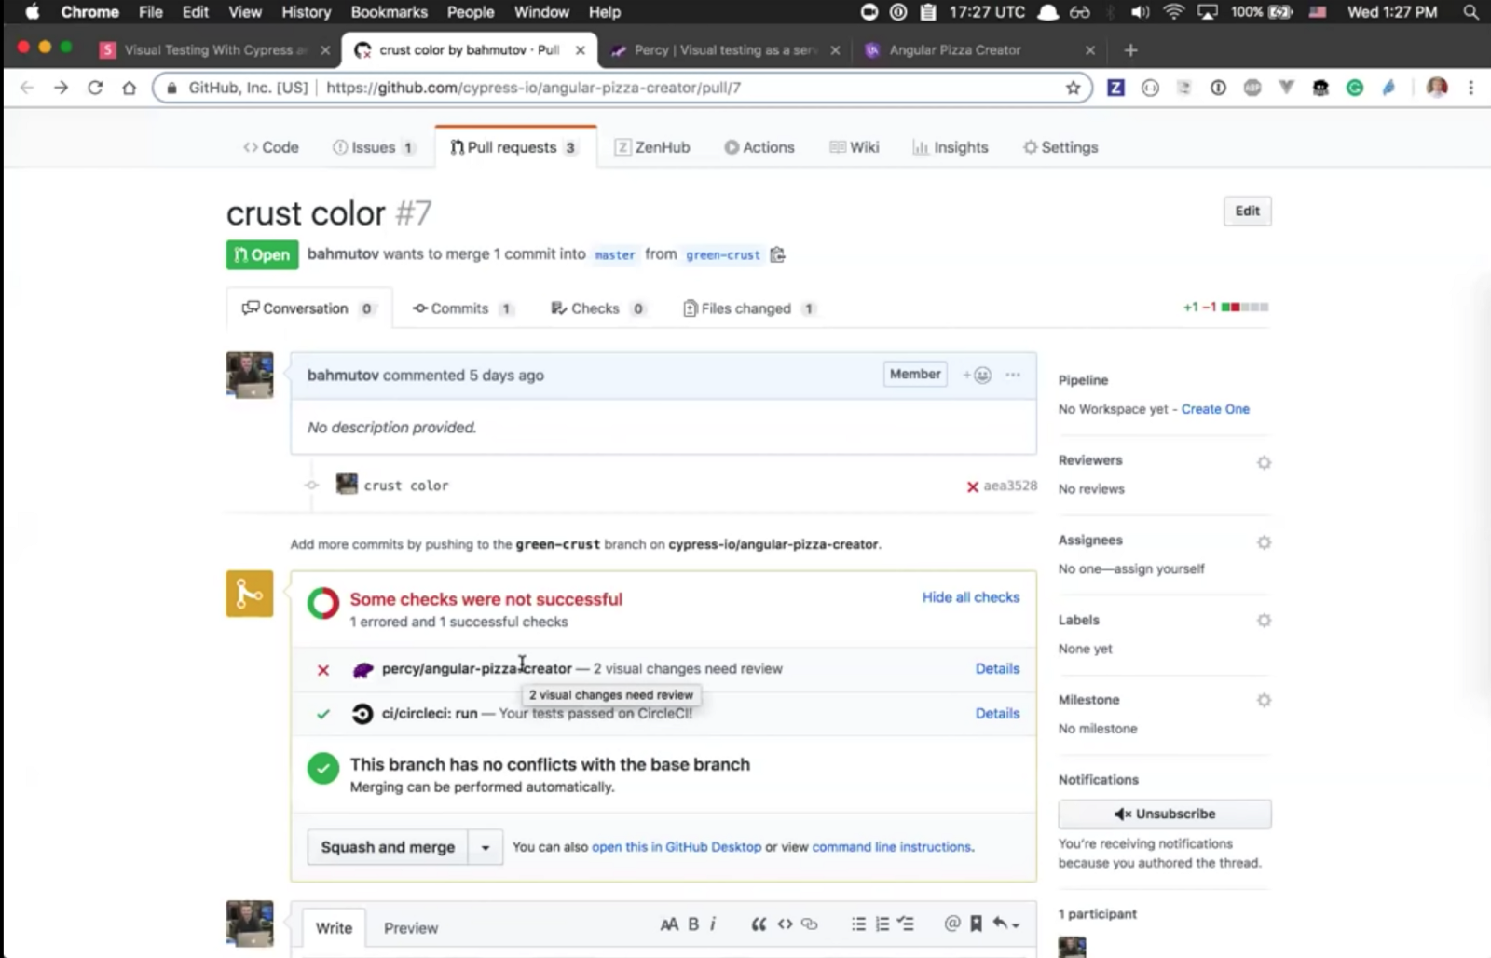Image resolution: width=1491 pixels, height=958 pixels.
Task: Click the Squash and merge button
Action: click(388, 847)
